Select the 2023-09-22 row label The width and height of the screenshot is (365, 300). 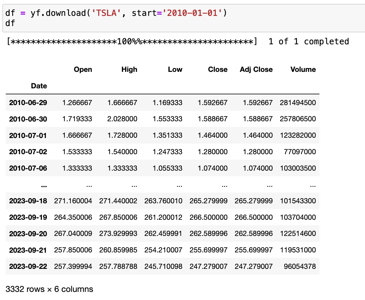point(28,266)
